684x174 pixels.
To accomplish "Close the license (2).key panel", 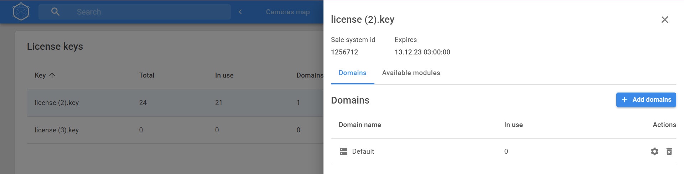I will tap(664, 20).
